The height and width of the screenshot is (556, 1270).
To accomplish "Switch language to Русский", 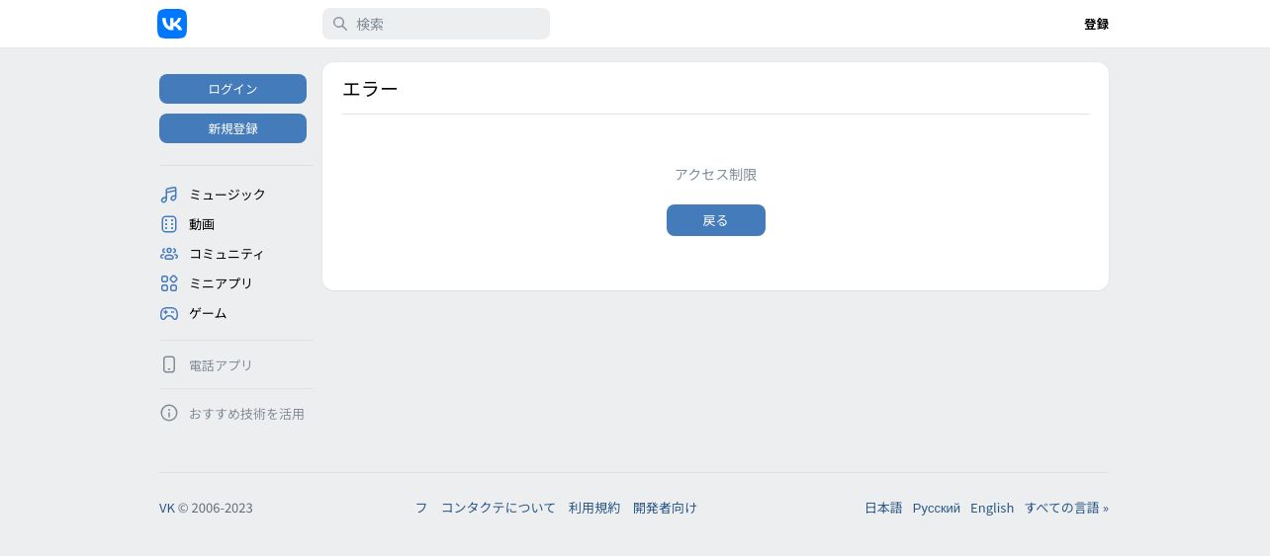I will (937, 508).
